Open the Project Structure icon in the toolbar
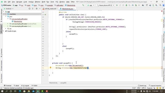This screenshot has width=165, height=93. pyautogui.click(x=143, y=5)
